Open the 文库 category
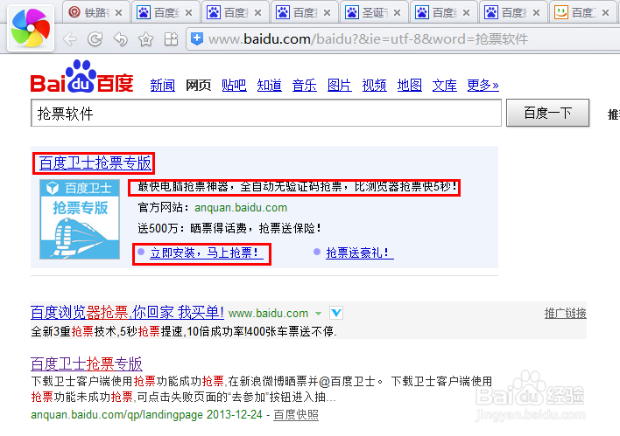The image size is (620, 436). 445,86
